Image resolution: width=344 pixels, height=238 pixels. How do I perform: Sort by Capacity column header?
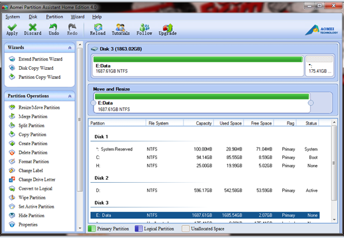tap(199, 123)
